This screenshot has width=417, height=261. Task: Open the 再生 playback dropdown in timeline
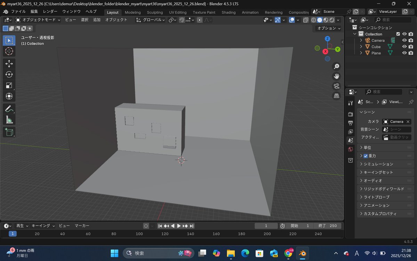(22, 226)
